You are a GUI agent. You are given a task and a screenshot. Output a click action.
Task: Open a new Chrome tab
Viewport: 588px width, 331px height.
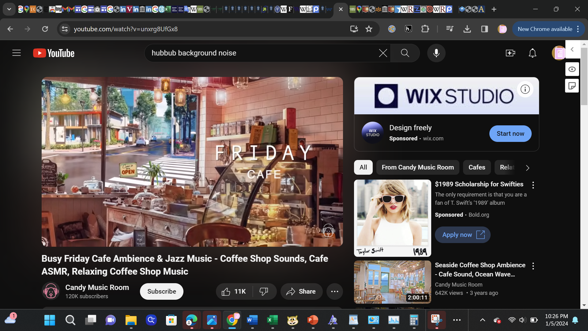(x=494, y=9)
